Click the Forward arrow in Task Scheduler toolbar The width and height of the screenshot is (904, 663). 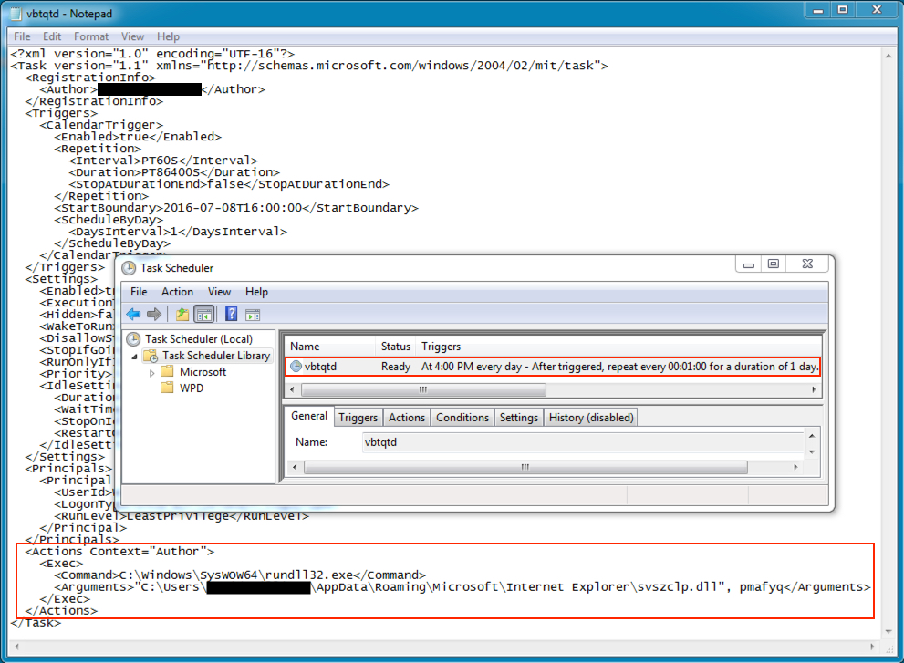coord(154,315)
